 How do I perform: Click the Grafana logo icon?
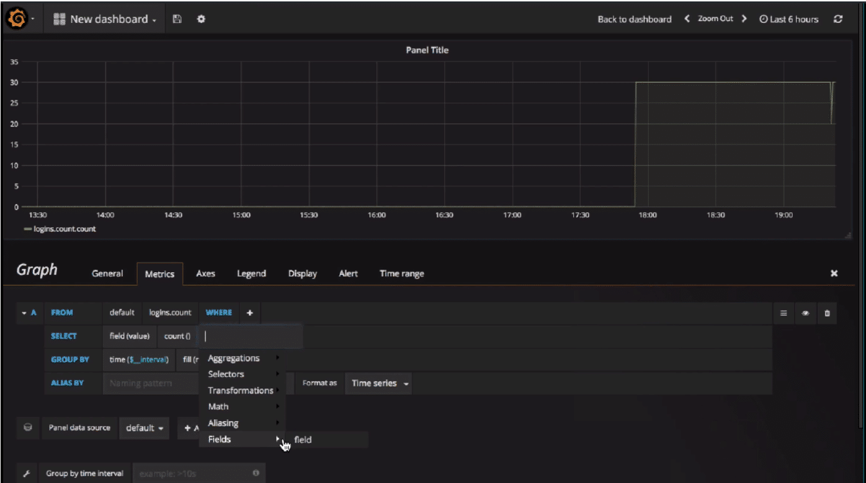tap(18, 18)
